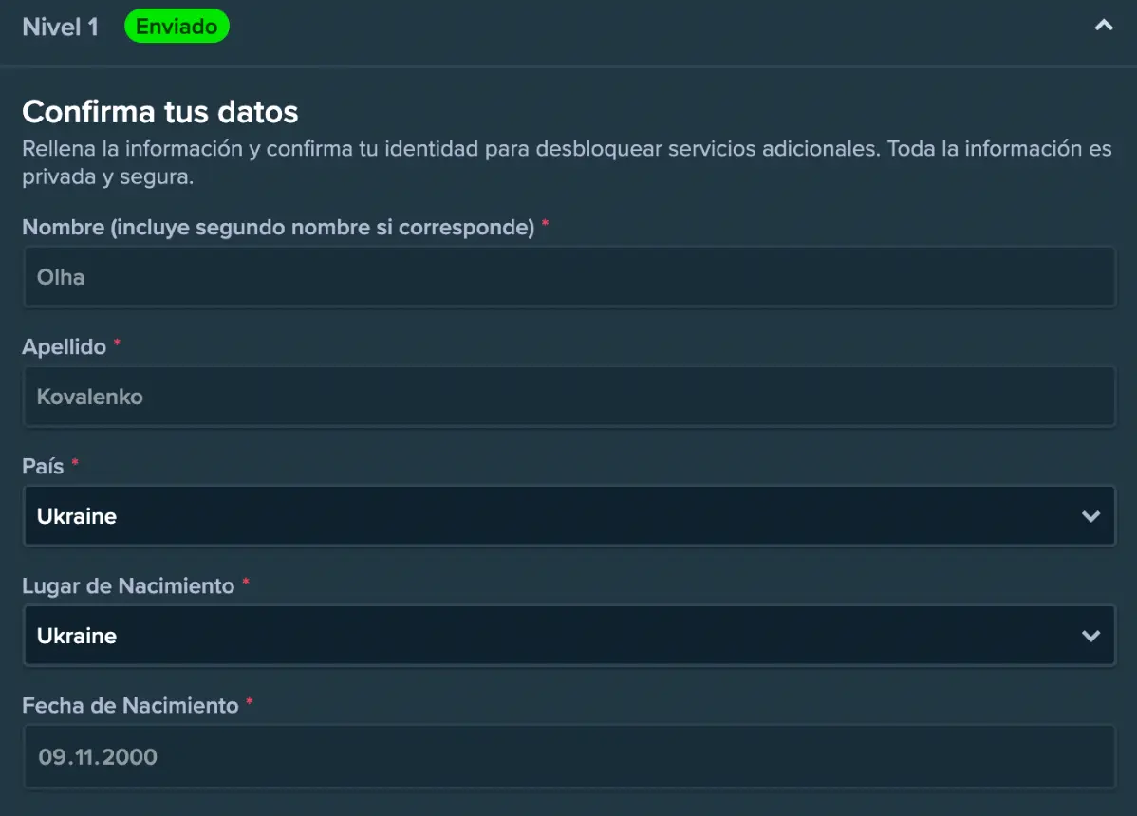Click the Lugar de Nacimiento chevron arrow
This screenshot has height=816, width=1137.
(1090, 636)
